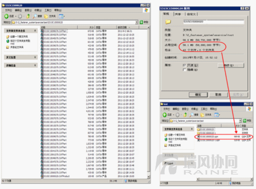Screen dimensions: 256x189
Task: Click the Views icon in test window toolbar
Action: (216, 115)
